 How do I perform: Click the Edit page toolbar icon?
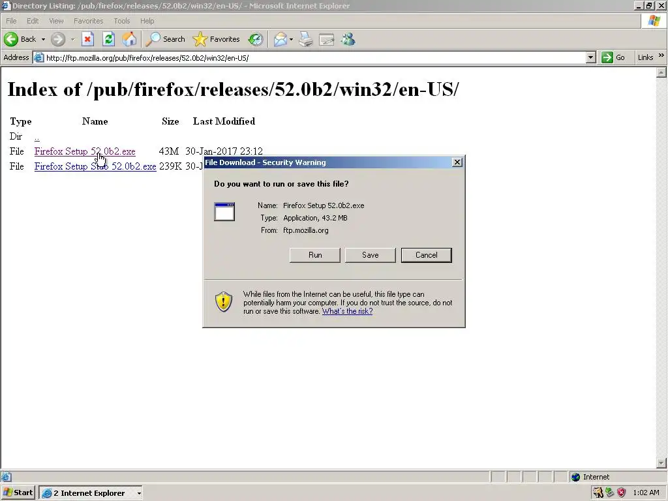[327, 39]
